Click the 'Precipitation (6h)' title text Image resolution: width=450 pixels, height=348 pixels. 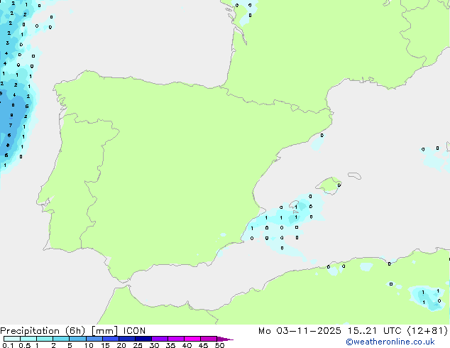tap(43, 331)
